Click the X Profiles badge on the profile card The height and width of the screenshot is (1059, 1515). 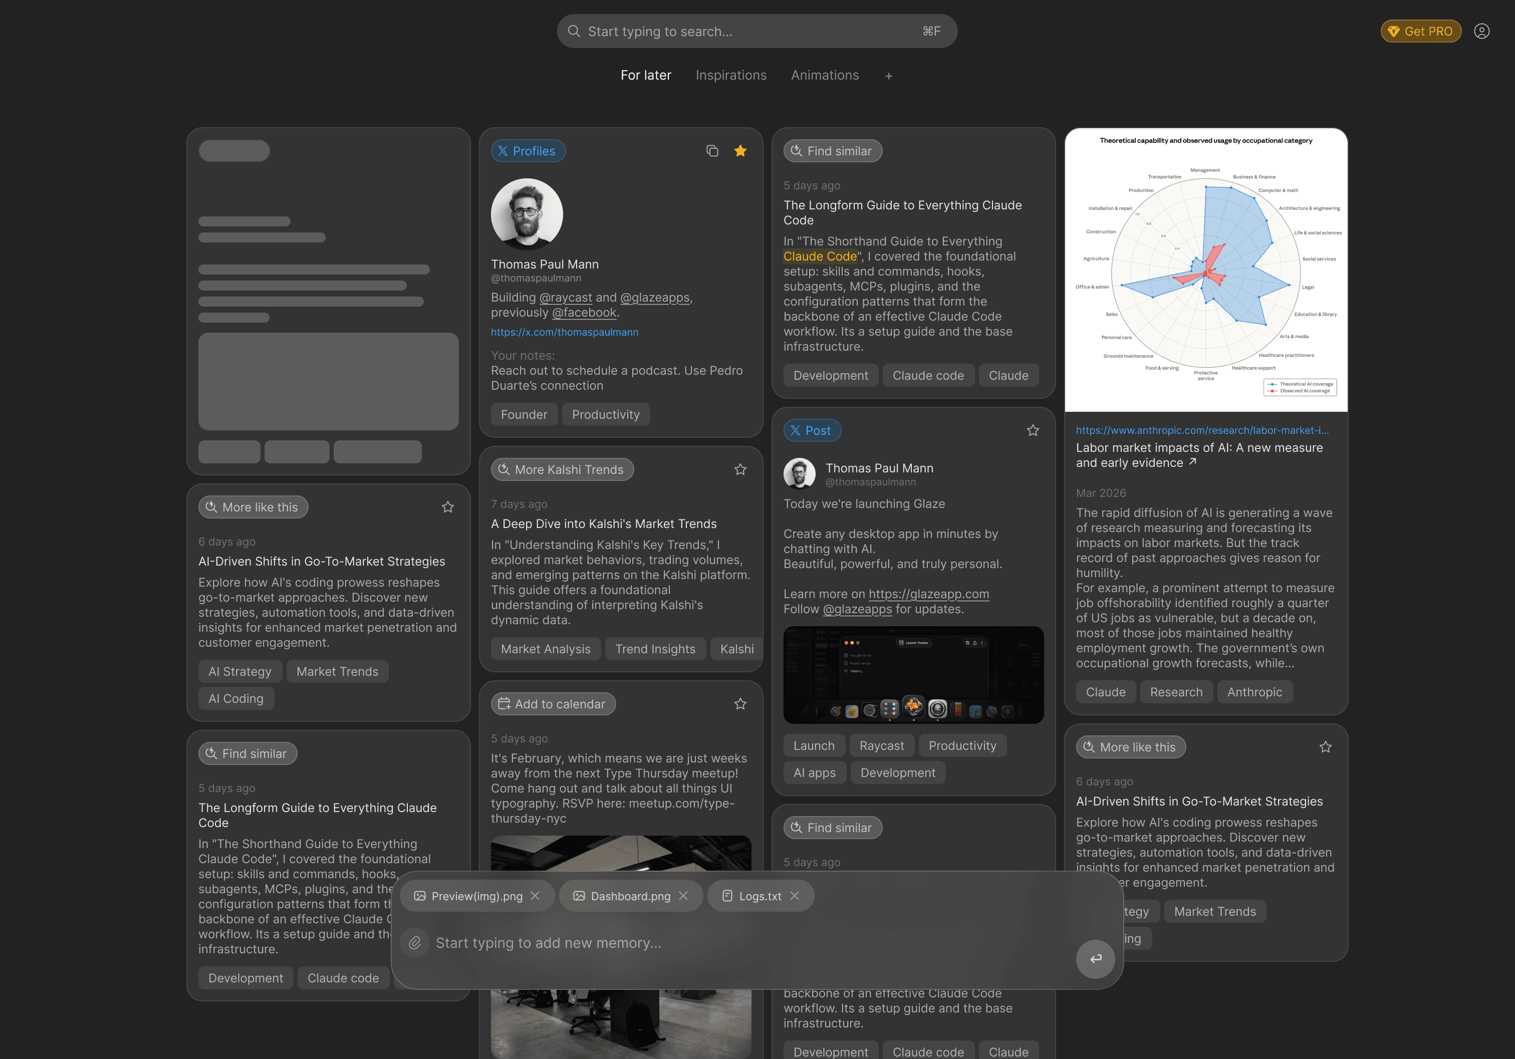pos(527,150)
